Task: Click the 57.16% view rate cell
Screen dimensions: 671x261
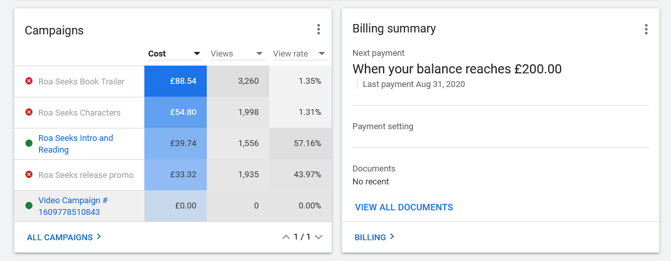Action: coord(300,143)
